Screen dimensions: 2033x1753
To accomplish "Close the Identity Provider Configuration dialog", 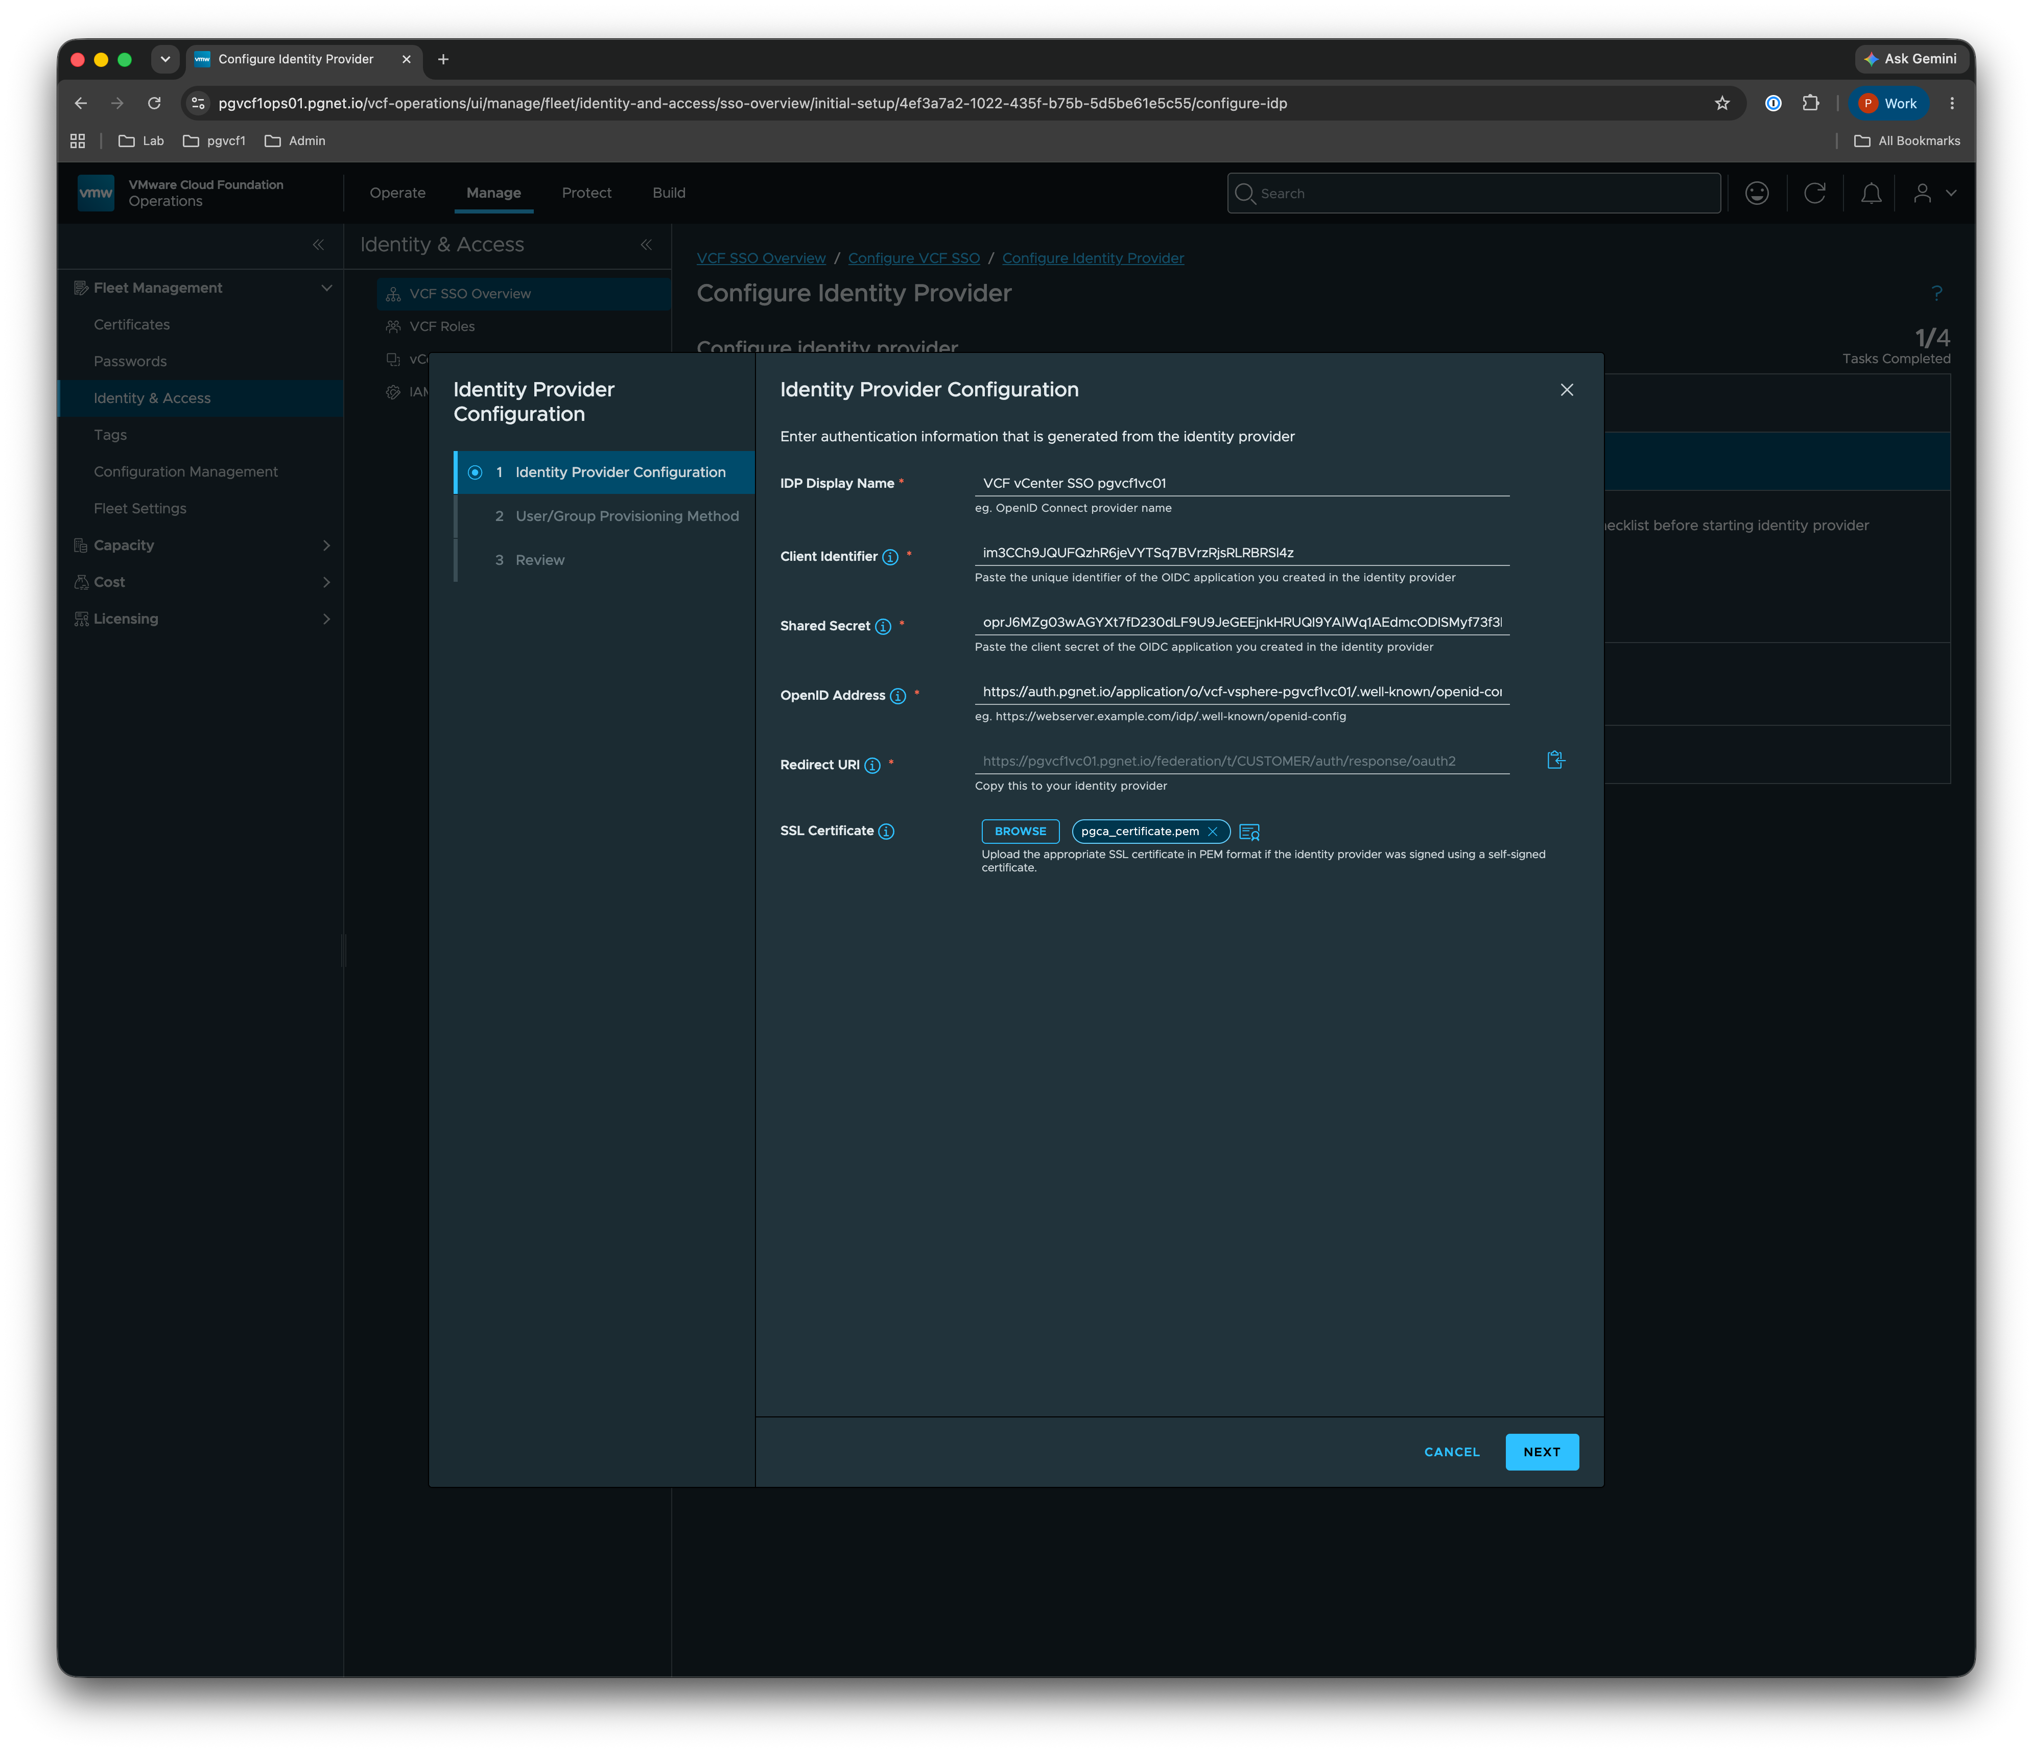I will pyautogui.click(x=1567, y=389).
